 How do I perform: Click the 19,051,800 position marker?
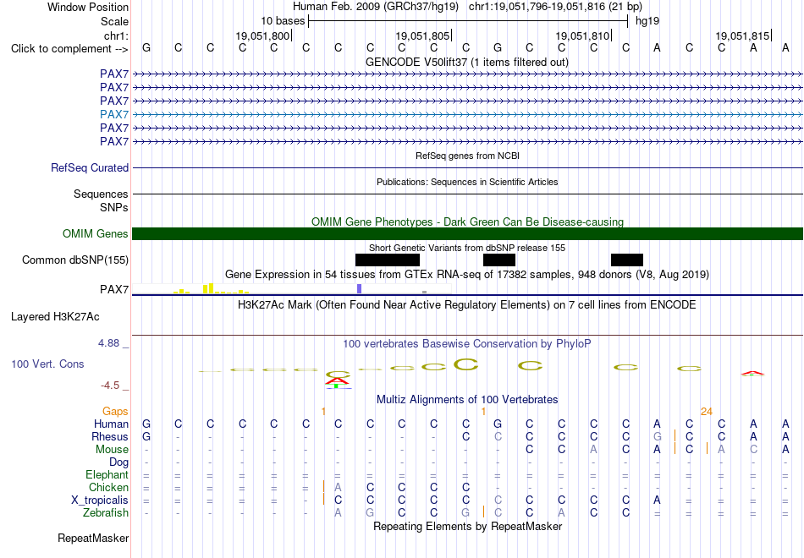point(262,36)
